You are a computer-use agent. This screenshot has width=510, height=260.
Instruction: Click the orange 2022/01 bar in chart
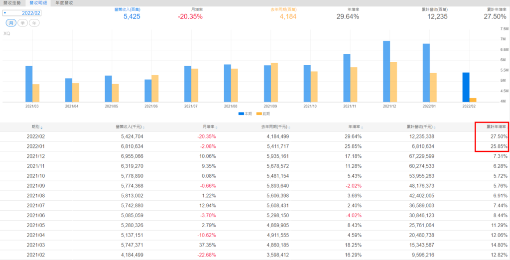coord(433,88)
